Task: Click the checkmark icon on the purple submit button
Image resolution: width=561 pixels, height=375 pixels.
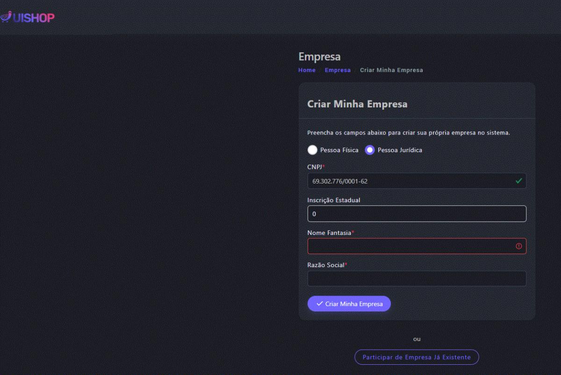Action: (x=320, y=304)
